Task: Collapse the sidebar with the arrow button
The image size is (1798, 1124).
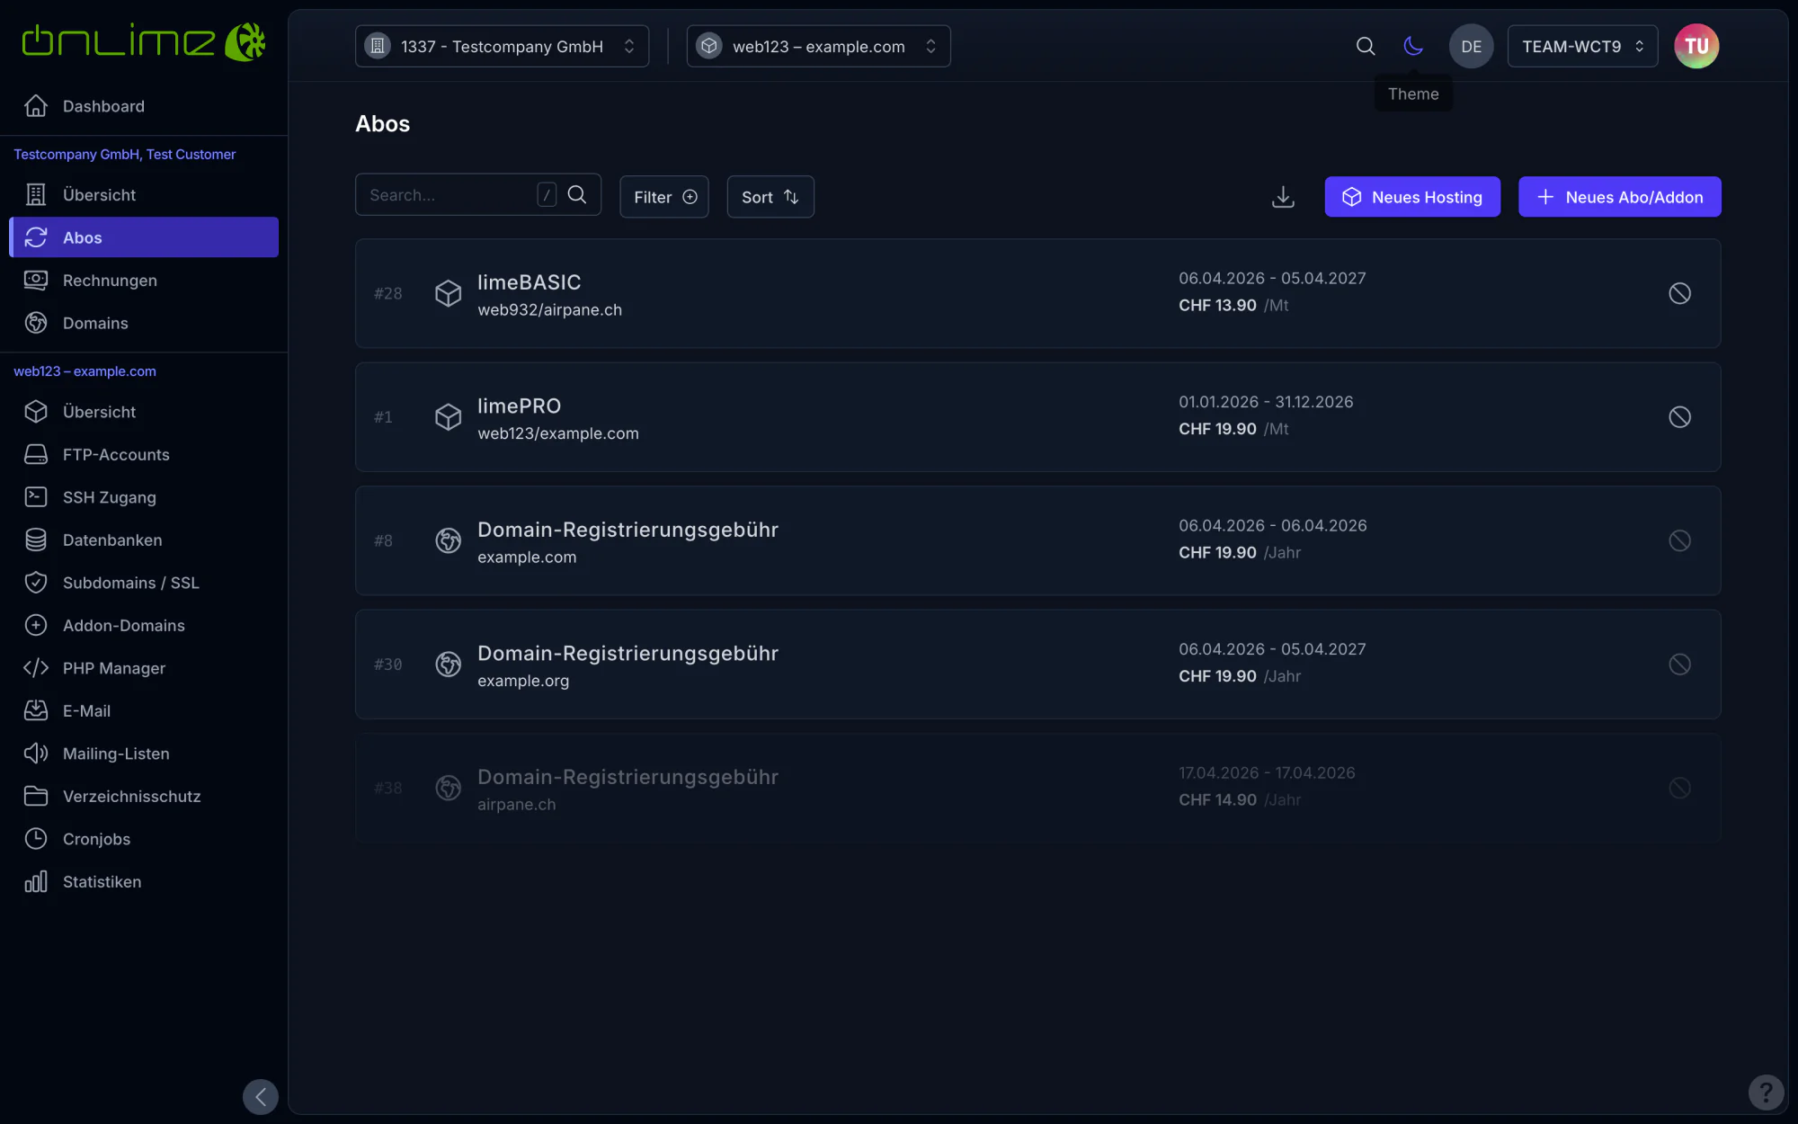Action: [x=261, y=1097]
